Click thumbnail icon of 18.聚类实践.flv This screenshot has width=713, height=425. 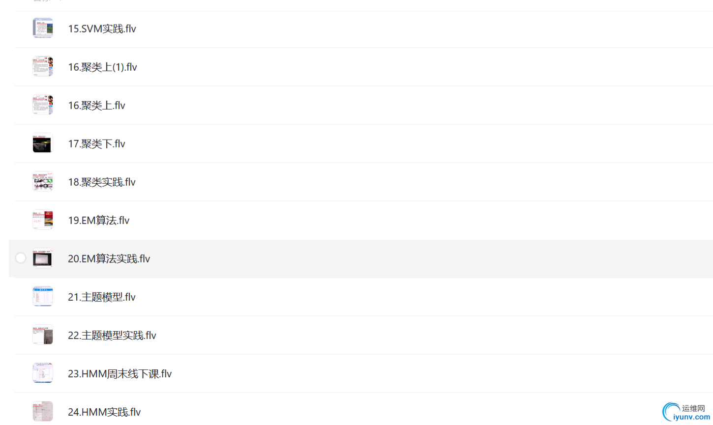click(43, 181)
